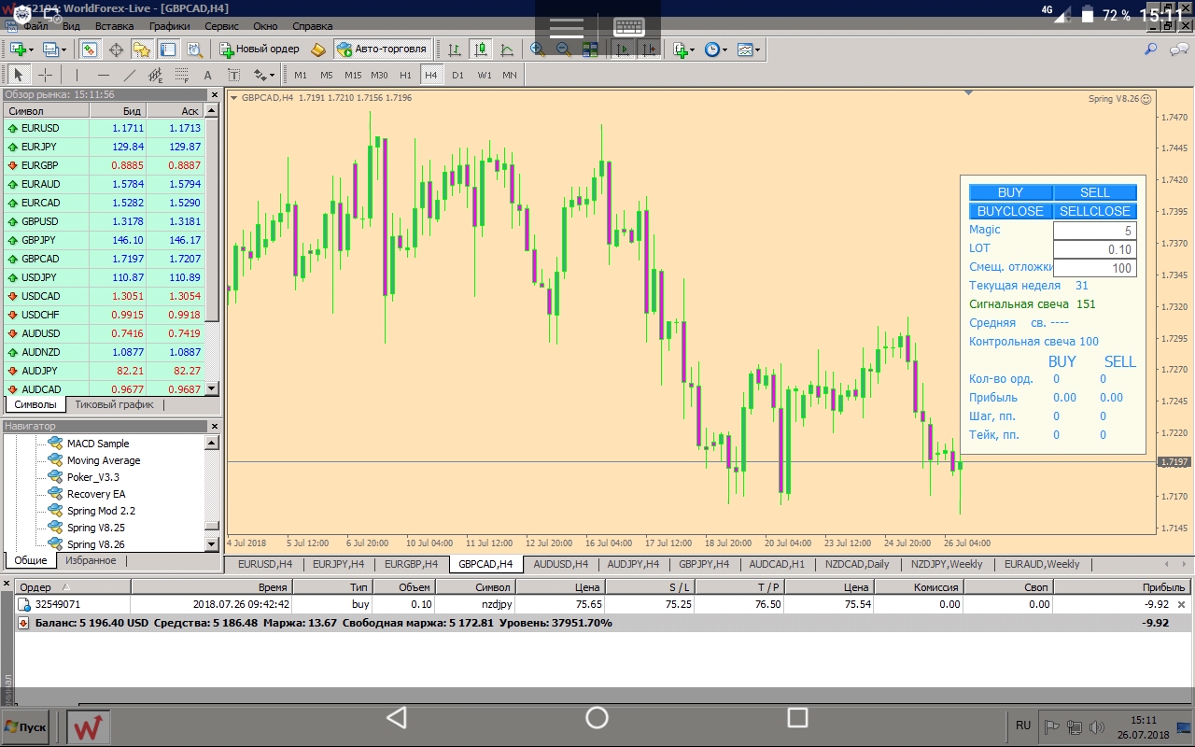The image size is (1195, 747).
Task: Toggle the Terminal window icon
Action: (x=168, y=49)
